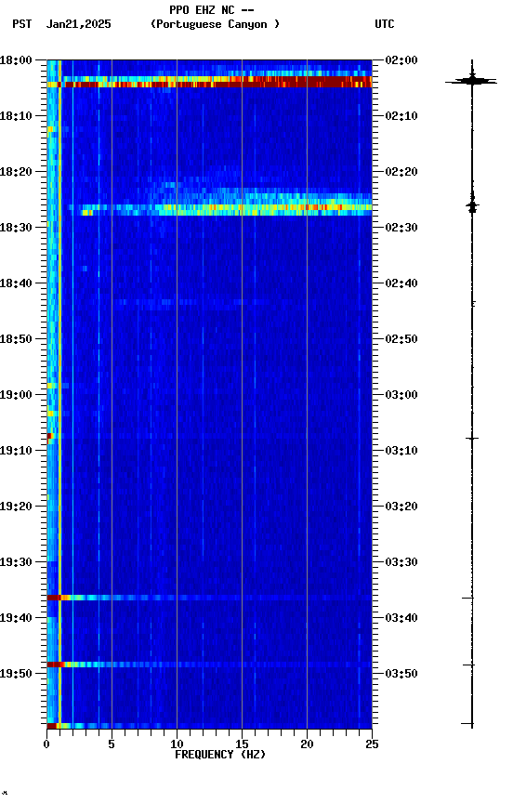Image resolution: width=513 pixels, height=803 pixels.
Task: Click the 'PST' timezone label
Action: click(x=21, y=24)
